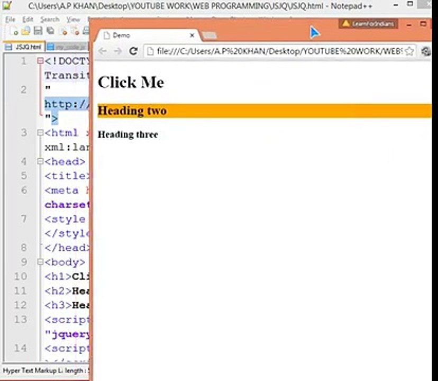Click the Print icon in Notepad++ toolbar
The image size is (438, 381).
click(x=86, y=31)
